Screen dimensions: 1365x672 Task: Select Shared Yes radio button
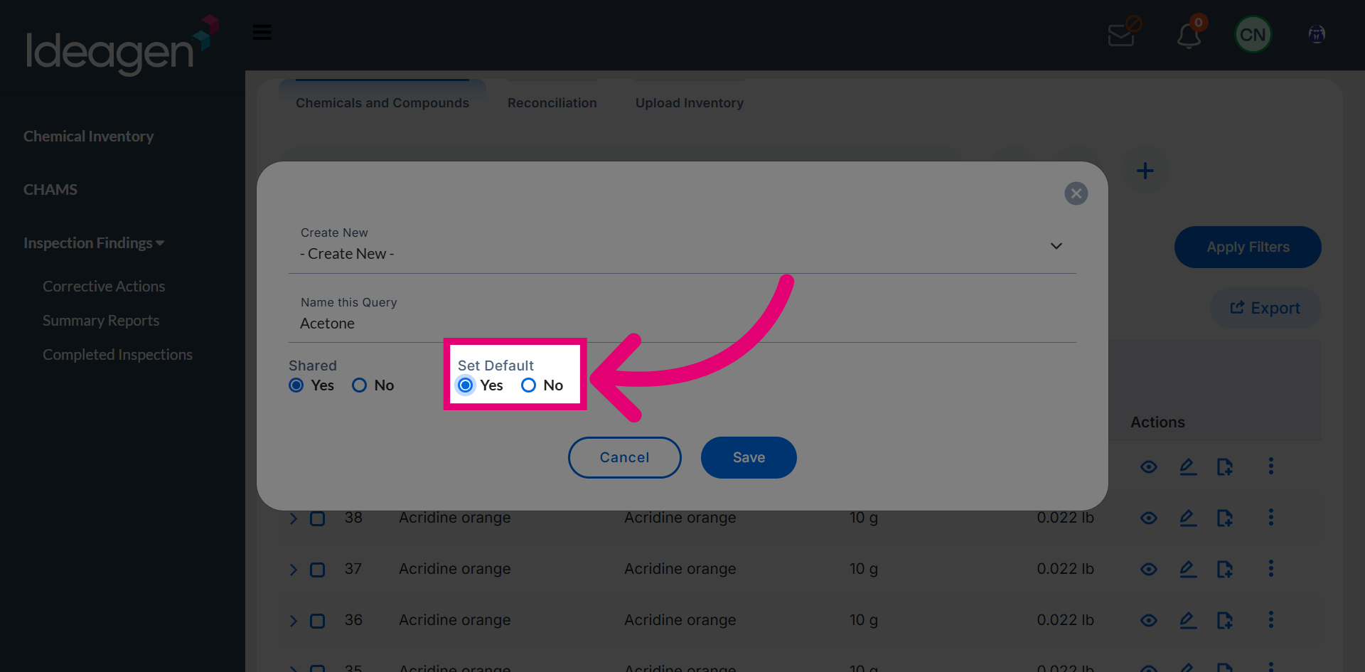click(x=296, y=385)
